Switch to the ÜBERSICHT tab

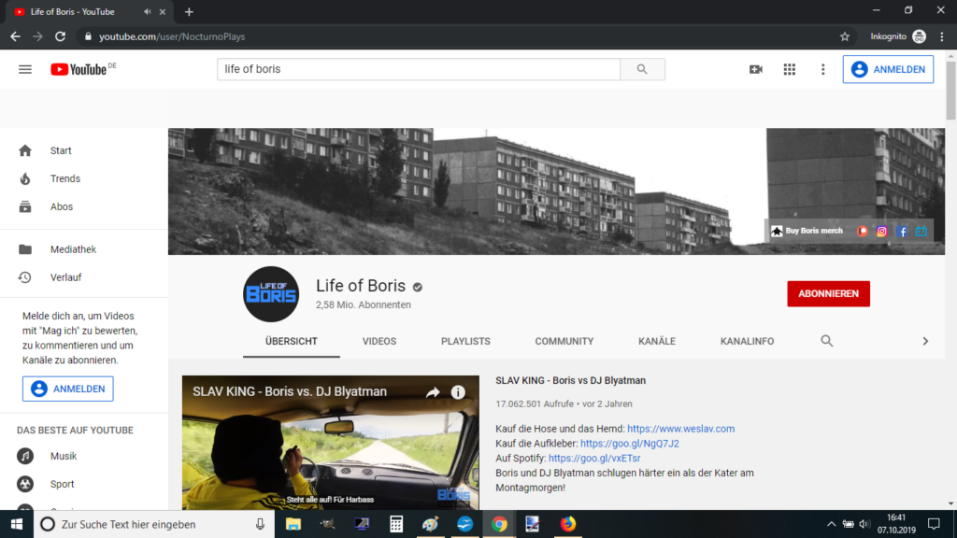(x=292, y=342)
